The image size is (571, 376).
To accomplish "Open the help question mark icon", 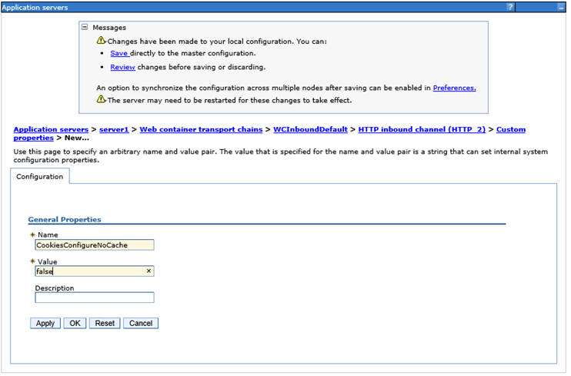I will point(510,7).
